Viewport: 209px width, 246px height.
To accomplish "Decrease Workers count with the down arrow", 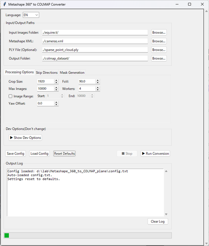I will pos(98,90).
